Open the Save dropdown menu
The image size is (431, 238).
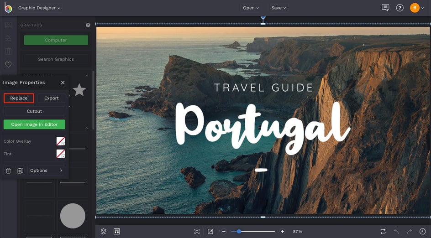coord(279,8)
